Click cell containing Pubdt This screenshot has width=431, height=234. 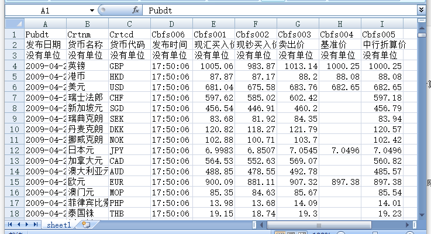[46, 35]
